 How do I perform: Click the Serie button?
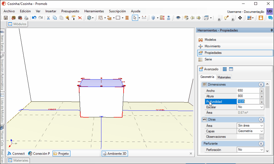pos(235,59)
